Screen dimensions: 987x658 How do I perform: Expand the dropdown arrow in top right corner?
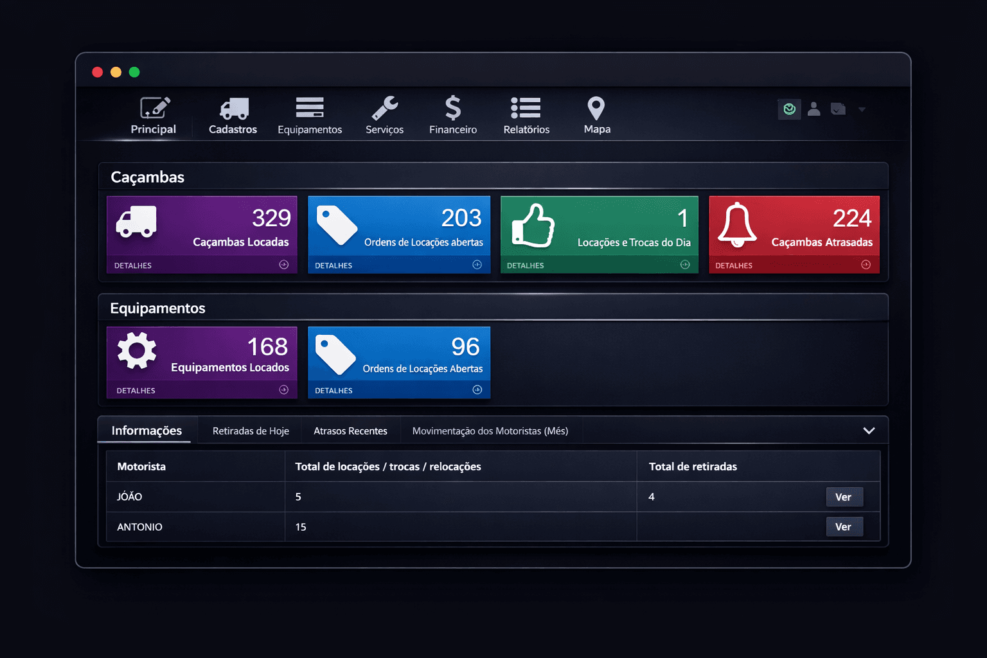click(862, 109)
